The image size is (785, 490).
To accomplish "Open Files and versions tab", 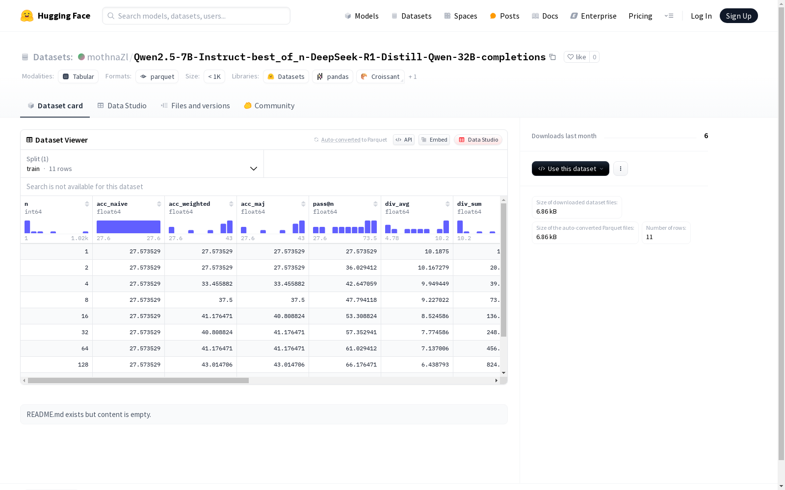I will point(195,106).
